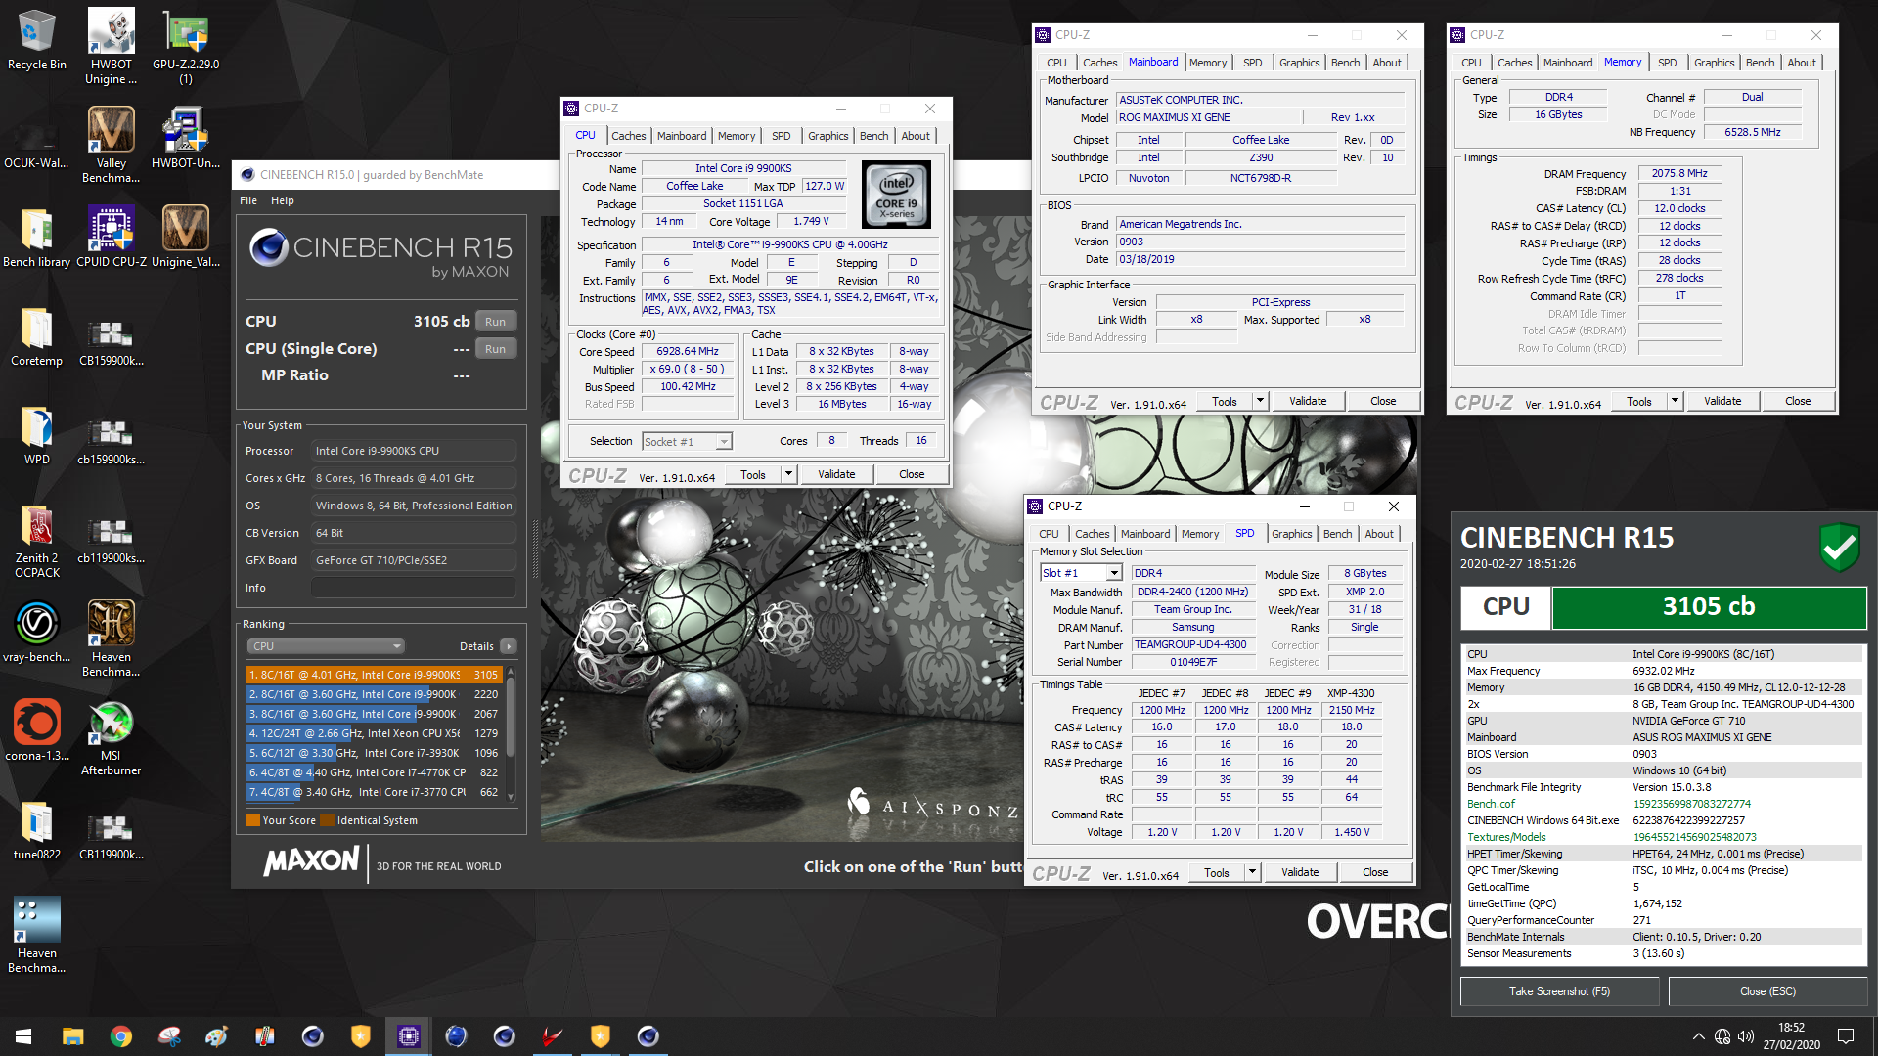
Task: Open CPUID CPU-Z desktop shortcut
Action: point(111,237)
